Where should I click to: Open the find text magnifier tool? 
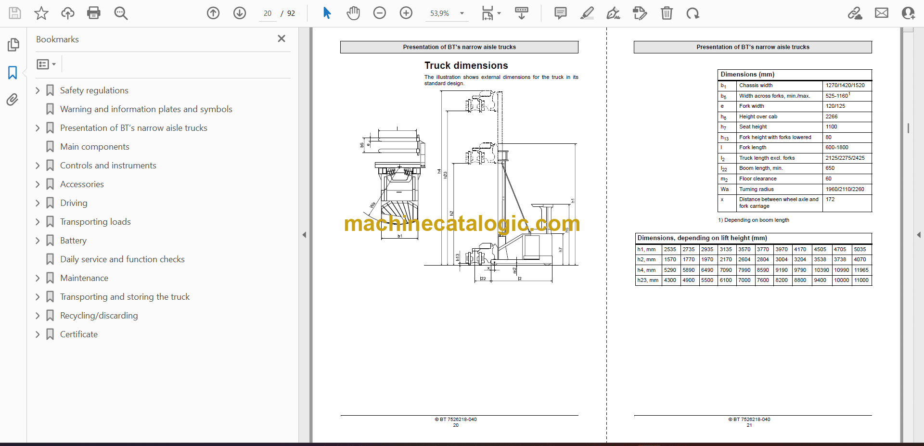tap(121, 13)
